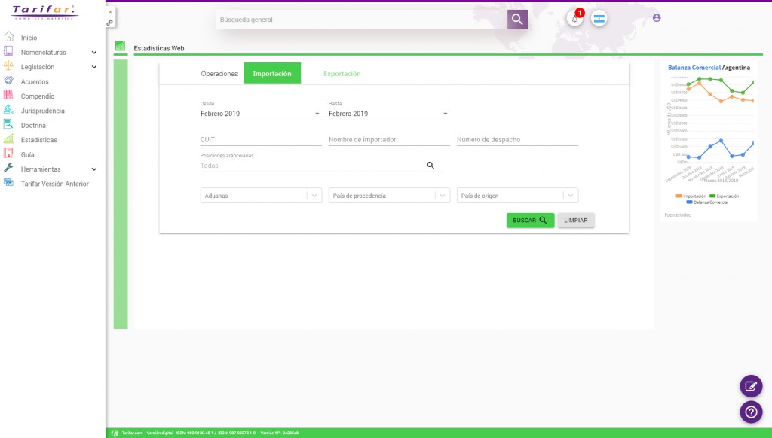Viewport: 772px width, 438px height.
Task: Click the Jurisprudencia gavel icon
Action: point(8,110)
